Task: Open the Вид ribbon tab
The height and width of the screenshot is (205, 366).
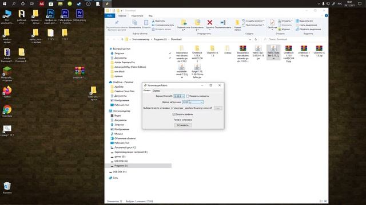Action: [150, 15]
